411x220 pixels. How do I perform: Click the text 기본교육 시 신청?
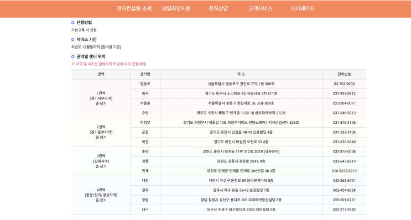pyautogui.click(x=84, y=30)
